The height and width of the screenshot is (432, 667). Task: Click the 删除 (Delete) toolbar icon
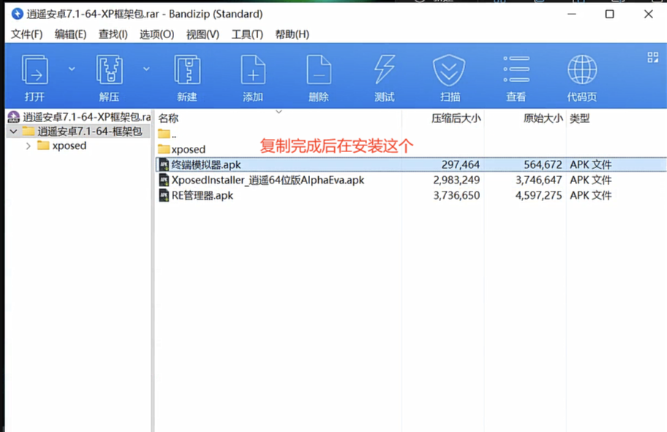click(319, 69)
